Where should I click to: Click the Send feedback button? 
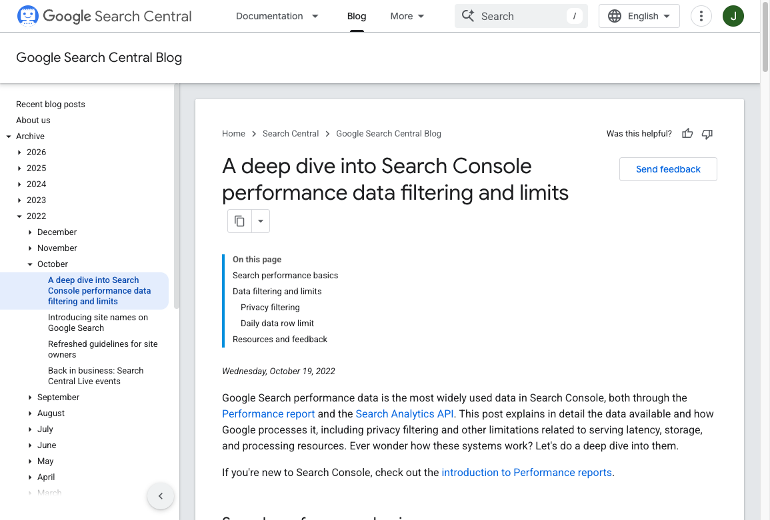(668, 169)
